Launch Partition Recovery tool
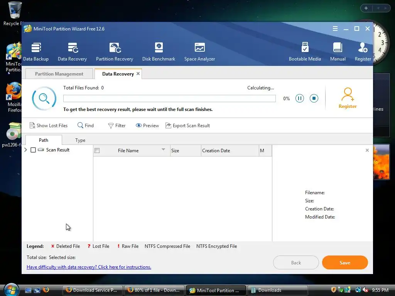Viewport: 395px width, 296px height. point(114,52)
